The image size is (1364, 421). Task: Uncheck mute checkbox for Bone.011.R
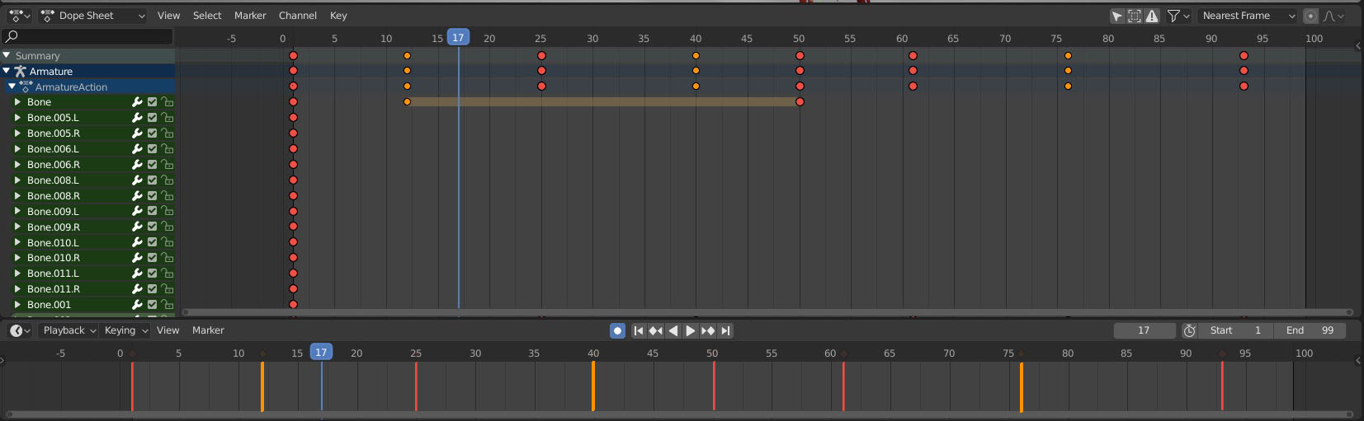(x=152, y=289)
